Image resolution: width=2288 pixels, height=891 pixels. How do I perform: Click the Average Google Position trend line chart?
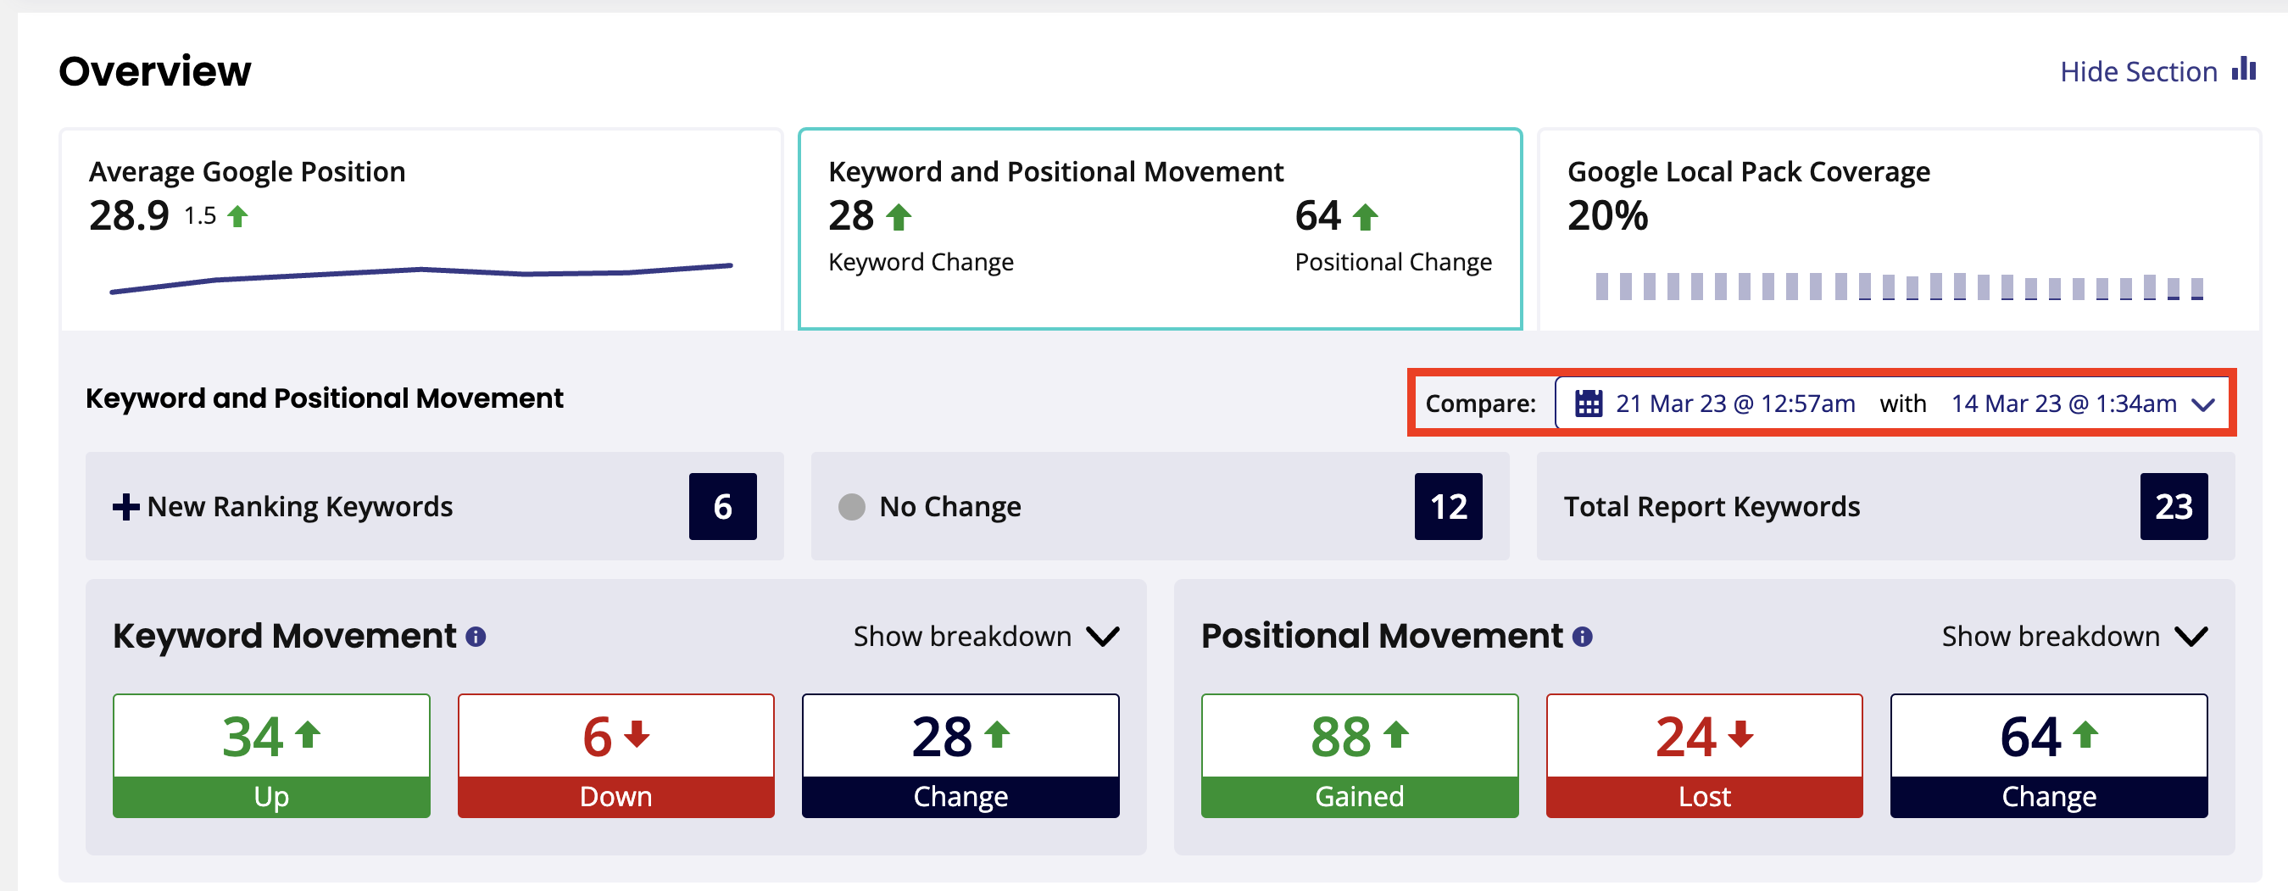tap(421, 276)
